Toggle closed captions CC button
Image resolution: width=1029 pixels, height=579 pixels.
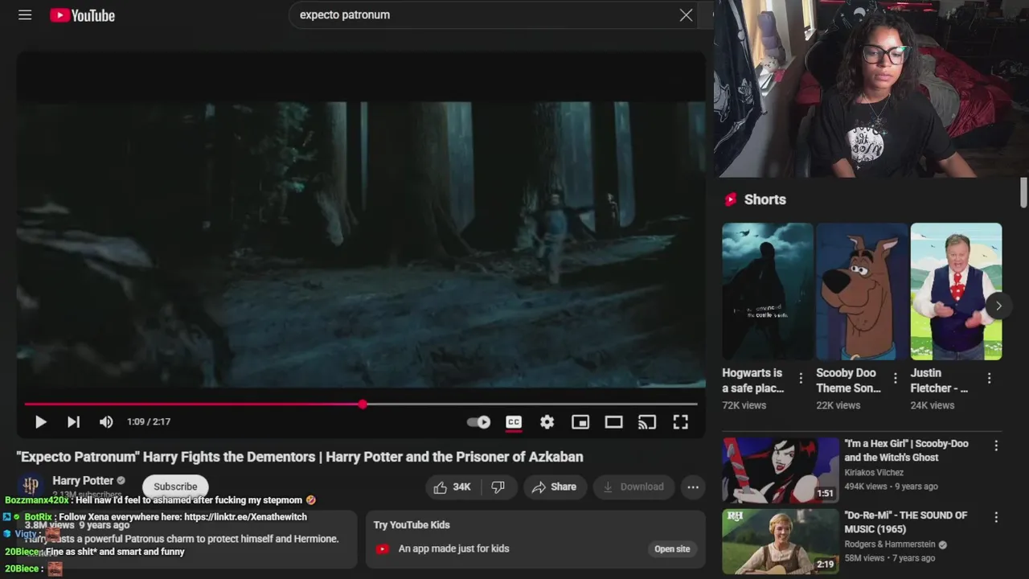click(x=514, y=421)
